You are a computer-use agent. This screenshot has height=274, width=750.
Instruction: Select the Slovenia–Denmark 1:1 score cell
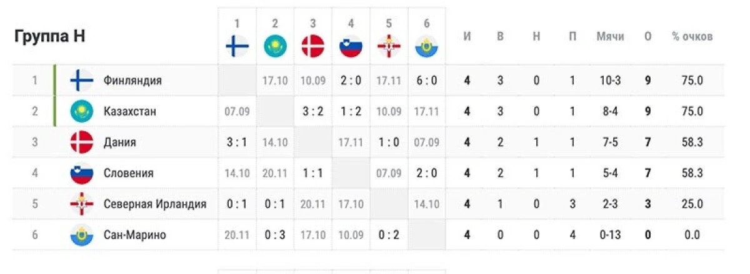coord(313,173)
